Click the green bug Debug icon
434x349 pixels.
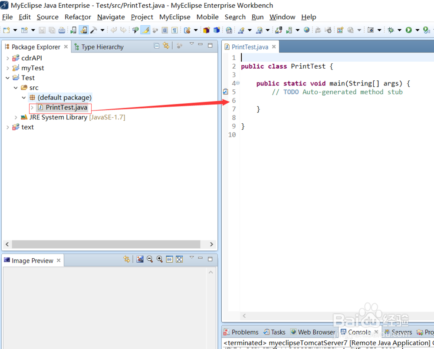391,30
